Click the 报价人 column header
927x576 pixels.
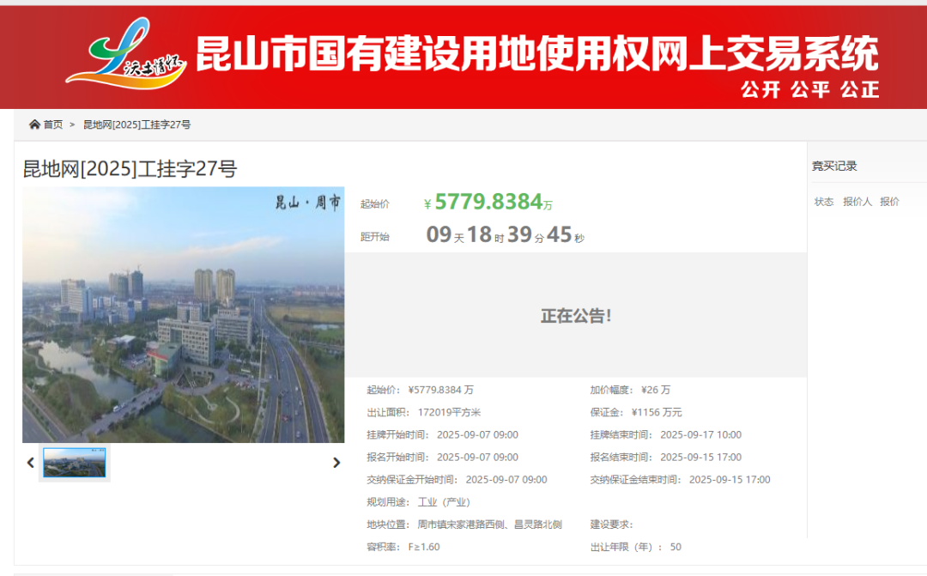tap(857, 202)
